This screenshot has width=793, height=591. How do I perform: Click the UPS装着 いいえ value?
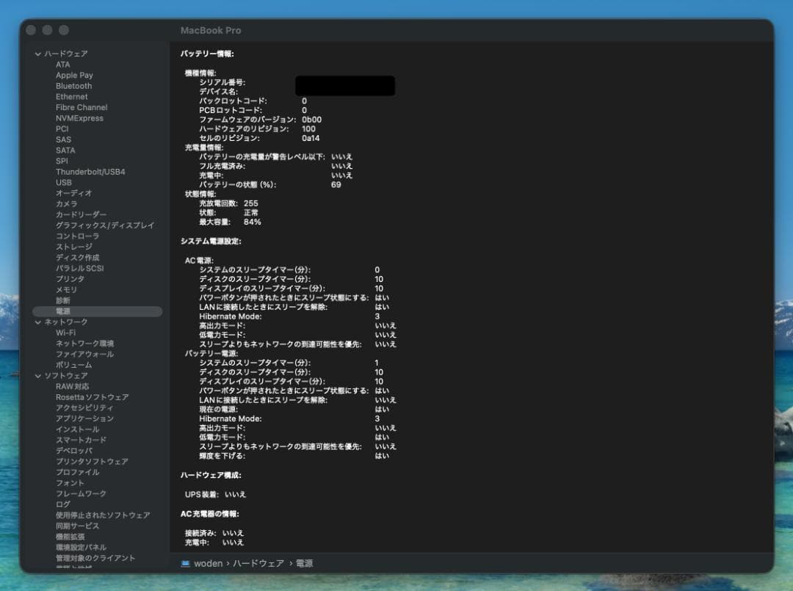(x=235, y=494)
